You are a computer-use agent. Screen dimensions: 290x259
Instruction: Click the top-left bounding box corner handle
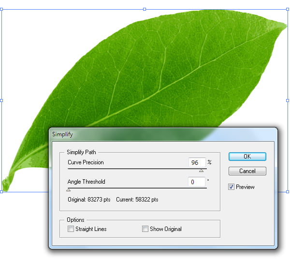click(1, 9)
